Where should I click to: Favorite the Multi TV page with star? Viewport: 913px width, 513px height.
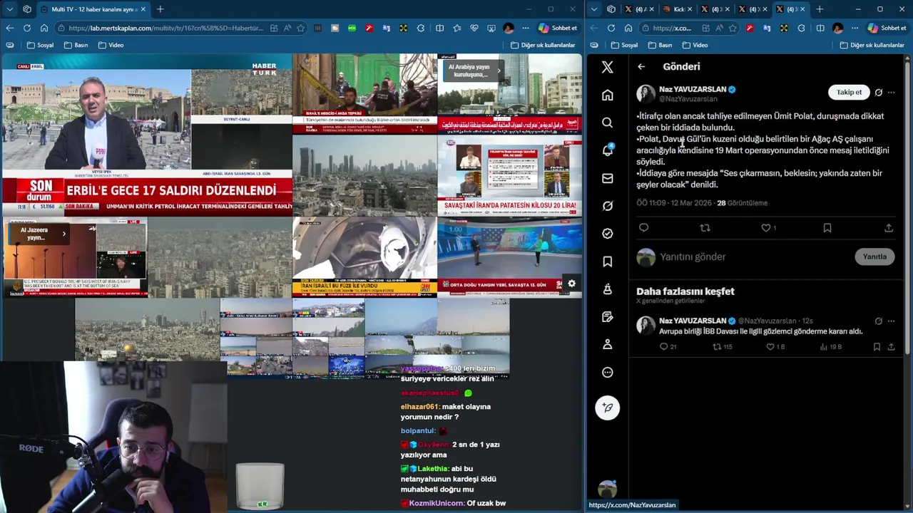click(x=301, y=28)
